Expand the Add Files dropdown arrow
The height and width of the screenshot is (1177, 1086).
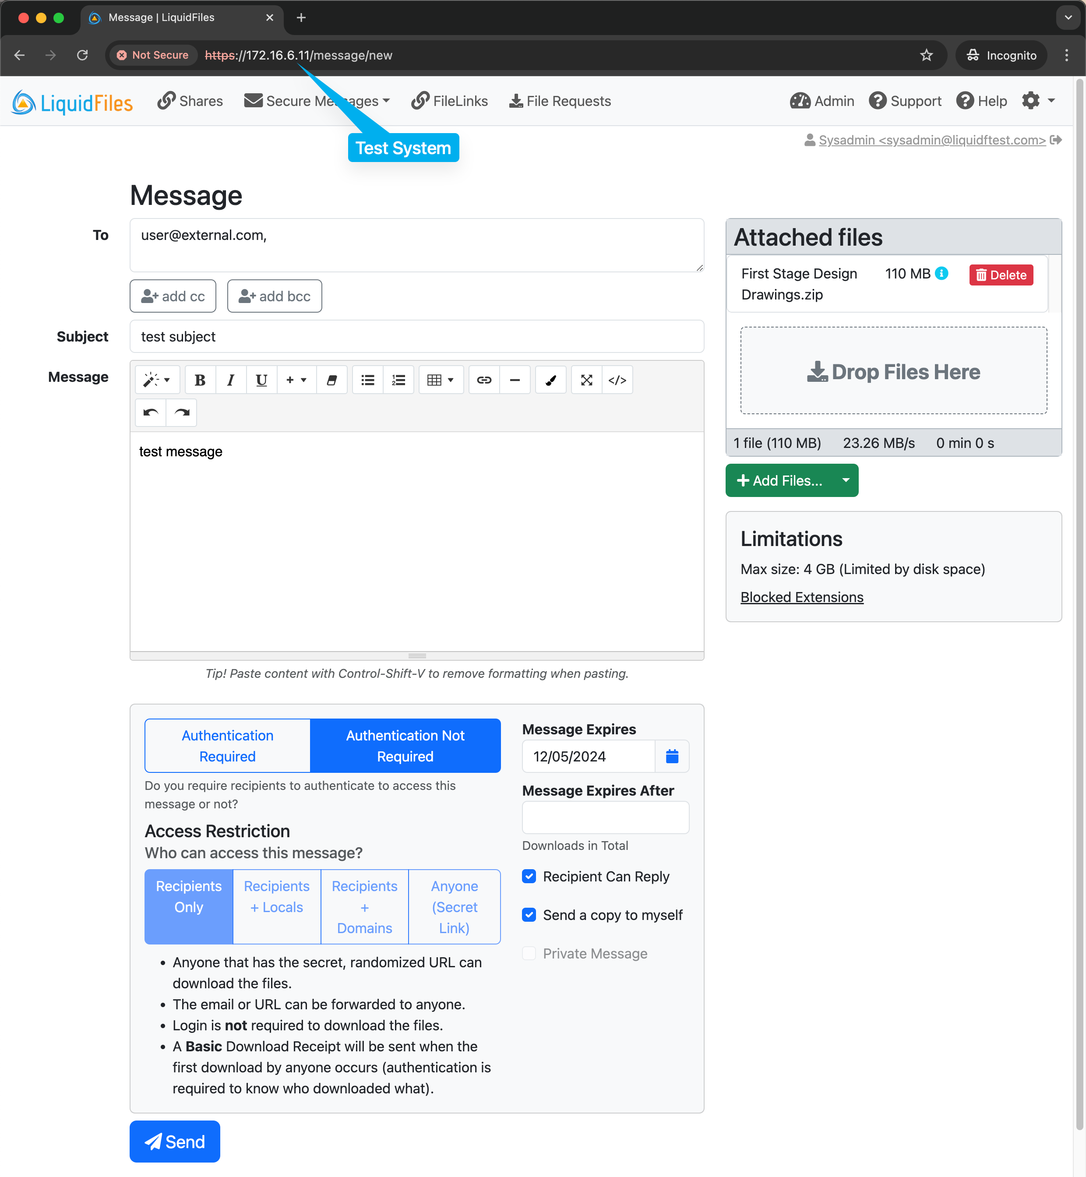click(846, 480)
